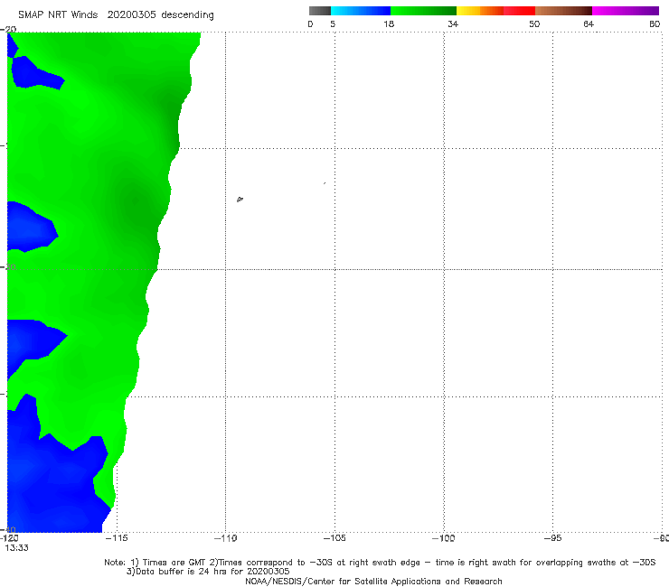
Task: Click the green 18–34 color bar segment
Action: (423, 11)
